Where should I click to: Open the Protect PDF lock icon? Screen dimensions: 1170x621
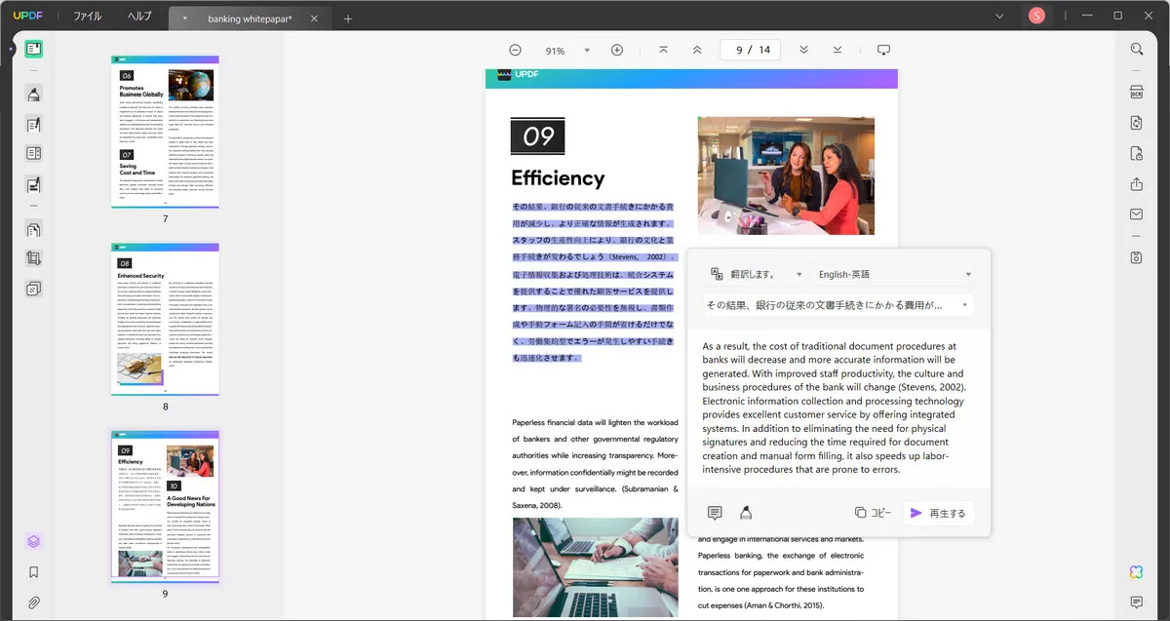[x=1137, y=153]
